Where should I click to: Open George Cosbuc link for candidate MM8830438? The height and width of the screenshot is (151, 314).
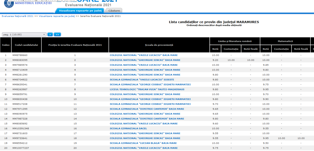150,99
